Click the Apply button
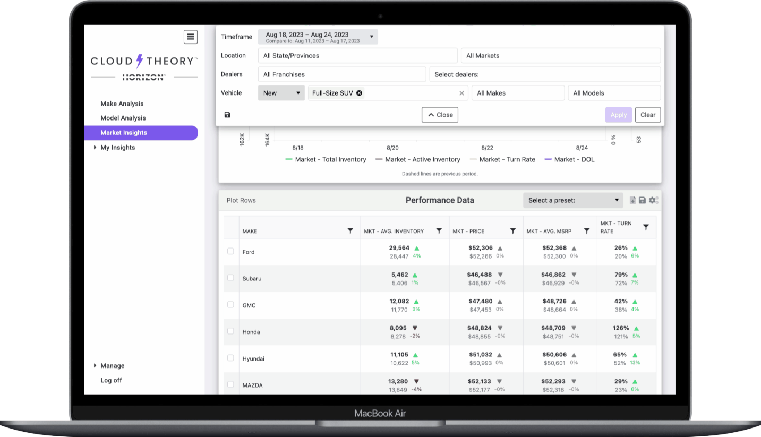The height and width of the screenshot is (437, 761). [x=619, y=115]
